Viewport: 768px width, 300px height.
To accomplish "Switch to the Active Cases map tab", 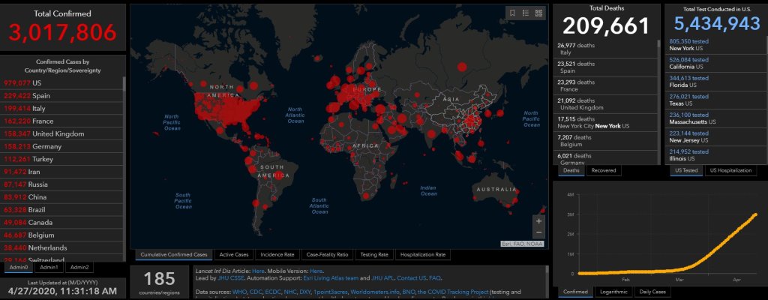I will point(232,255).
